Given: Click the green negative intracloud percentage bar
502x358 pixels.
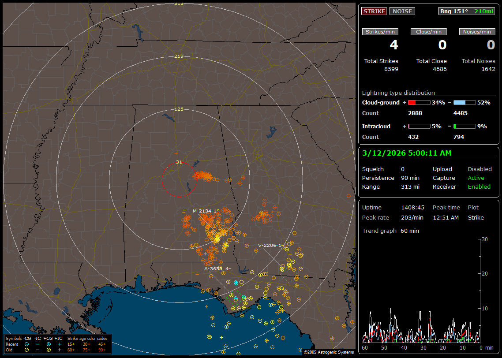Looking at the screenshot, I should [465, 126].
